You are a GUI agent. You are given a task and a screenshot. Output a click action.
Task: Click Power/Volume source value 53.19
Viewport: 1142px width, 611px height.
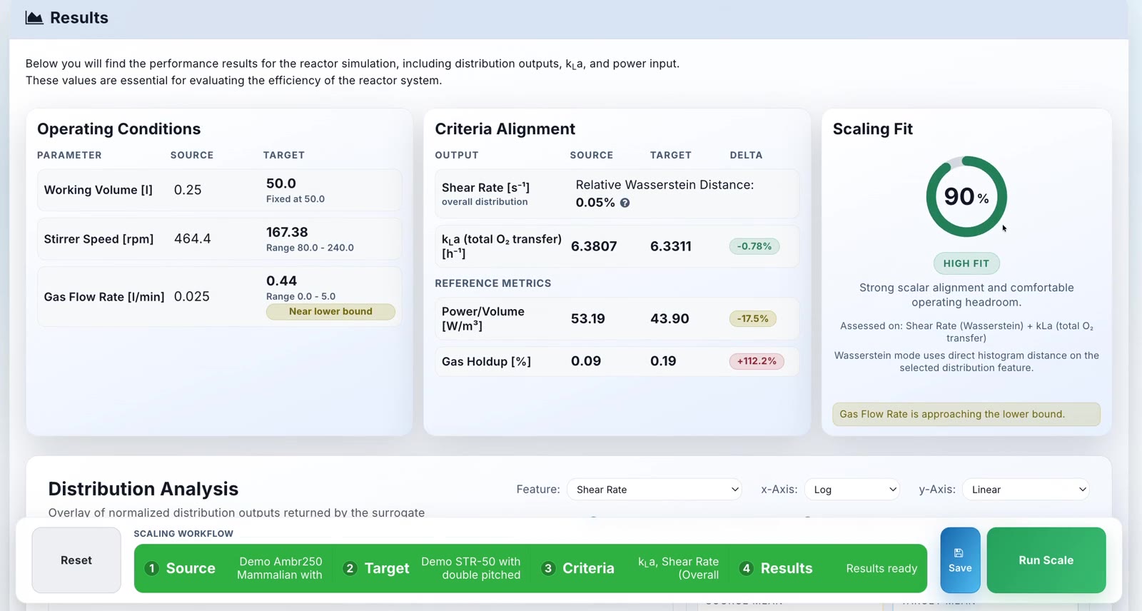pyautogui.click(x=588, y=318)
